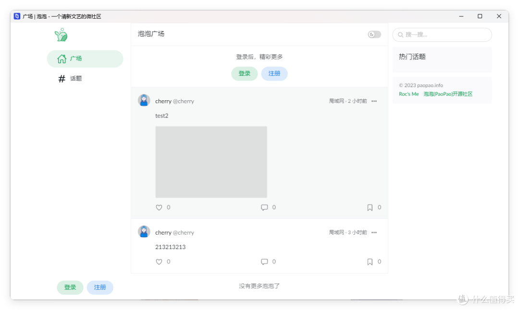
Task: Bookmark the test2 post
Action: [x=370, y=208]
